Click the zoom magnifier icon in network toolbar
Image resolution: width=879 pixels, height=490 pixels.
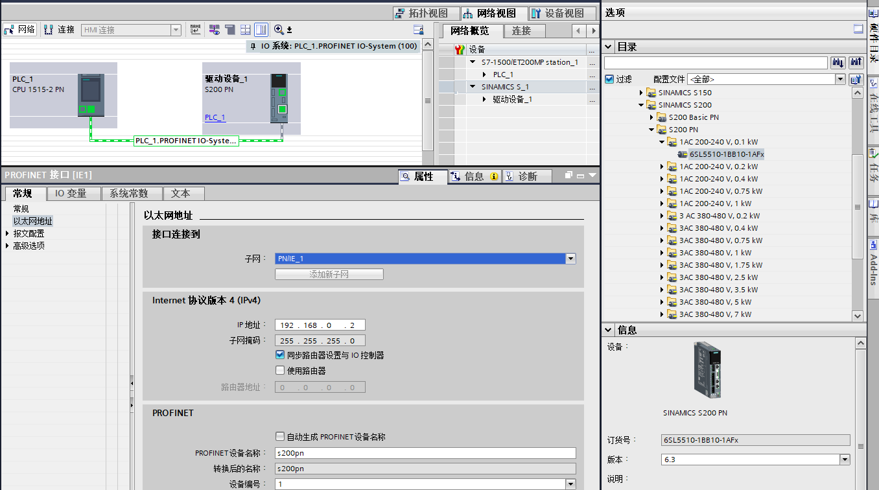point(279,30)
